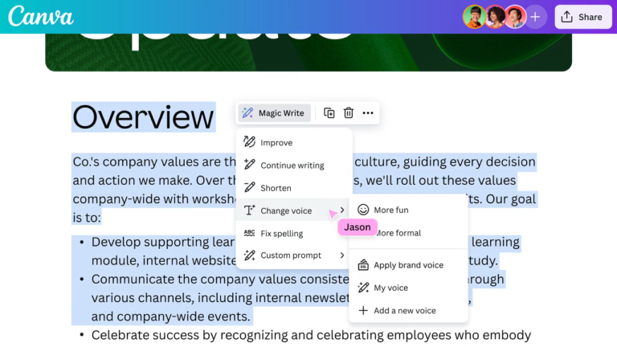617x347 pixels.
Task: Open the Share button
Action: [x=583, y=17]
